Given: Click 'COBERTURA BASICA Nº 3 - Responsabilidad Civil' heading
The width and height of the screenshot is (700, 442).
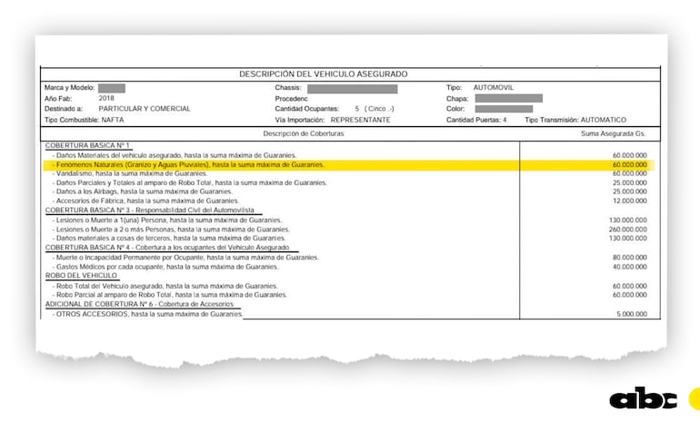Looking at the screenshot, I should [x=150, y=210].
